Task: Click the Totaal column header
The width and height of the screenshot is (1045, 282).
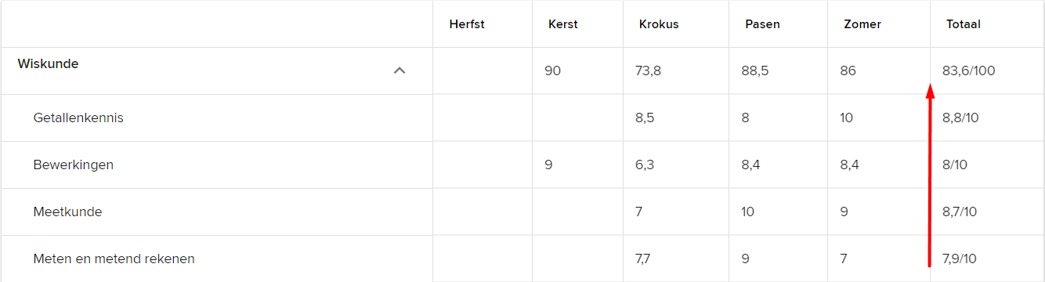Action: click(964, 24)
